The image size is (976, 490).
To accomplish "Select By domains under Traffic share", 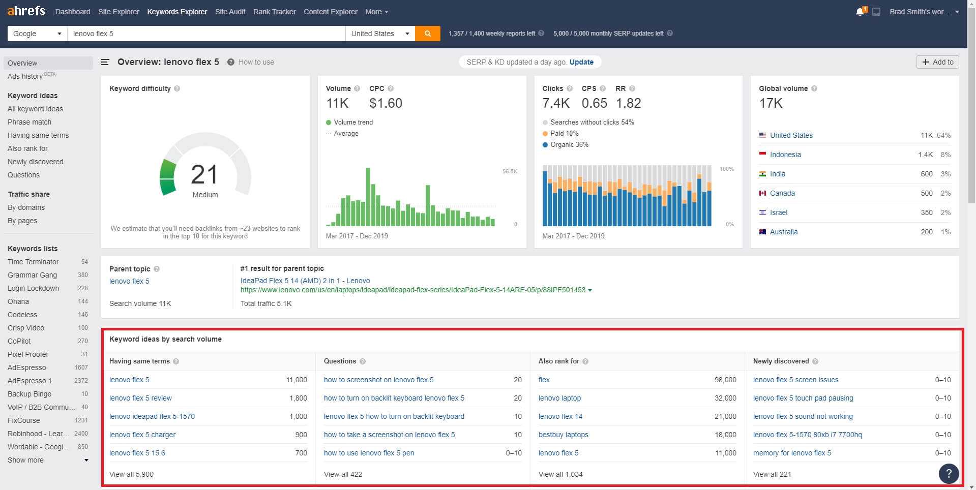I will click(x=26, y=207).
